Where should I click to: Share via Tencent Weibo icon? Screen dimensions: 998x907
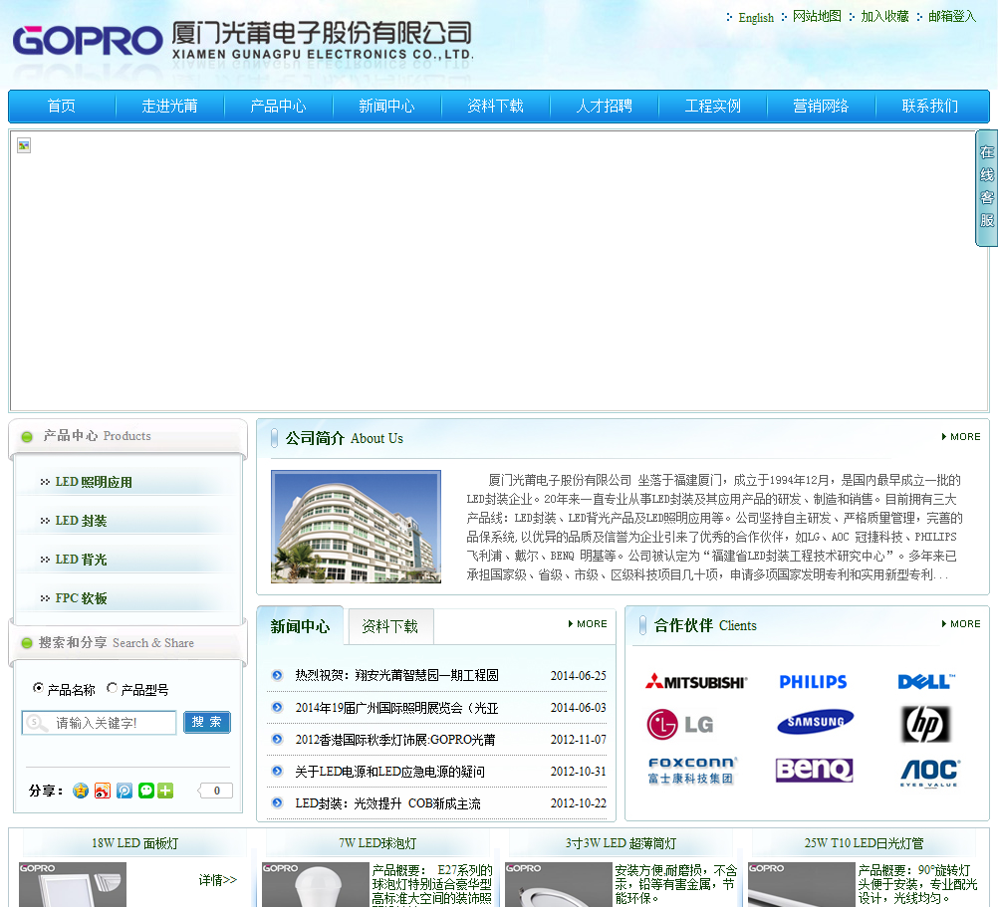point(125,791)
